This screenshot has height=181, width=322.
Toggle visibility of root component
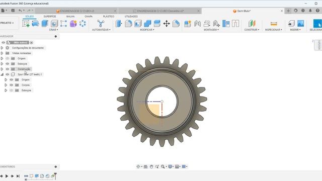pos(4,42)
